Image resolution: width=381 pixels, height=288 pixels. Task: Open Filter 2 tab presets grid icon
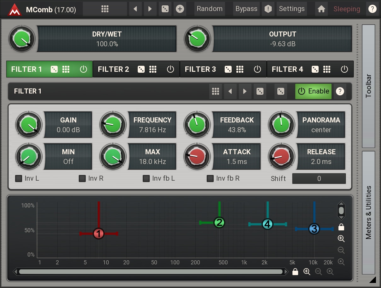click(x=153, y=69)
